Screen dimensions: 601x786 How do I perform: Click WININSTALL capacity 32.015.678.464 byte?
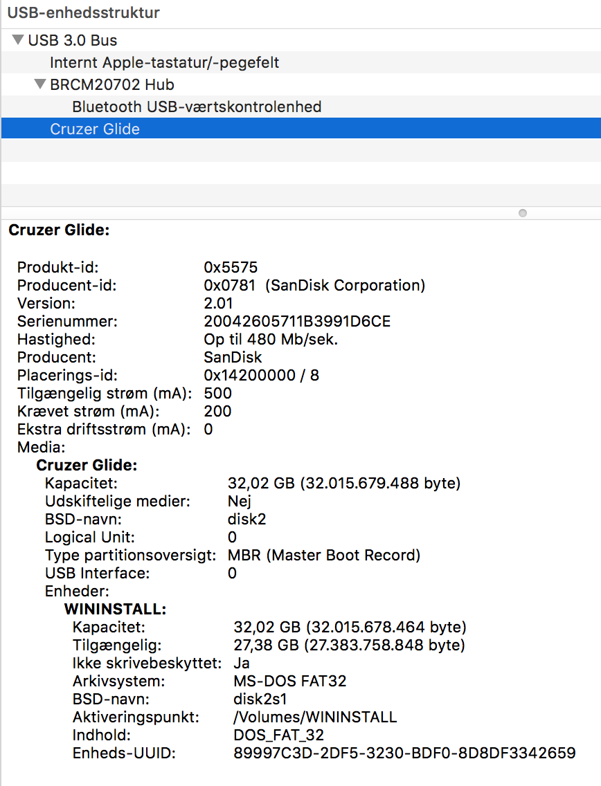(x=350, y=628)
